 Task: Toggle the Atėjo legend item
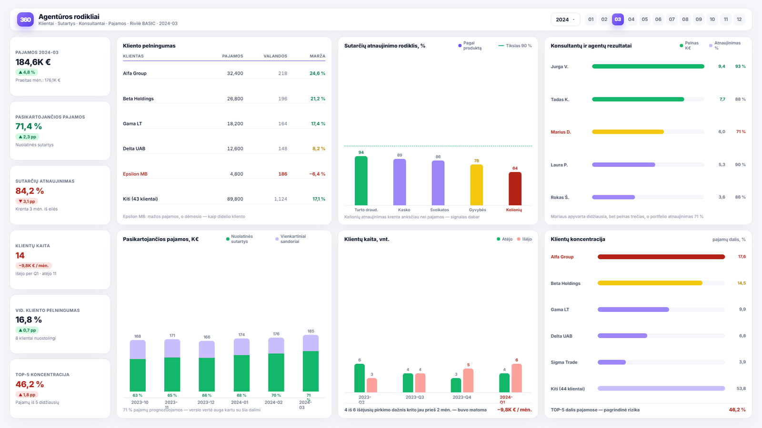click(504, 239)
